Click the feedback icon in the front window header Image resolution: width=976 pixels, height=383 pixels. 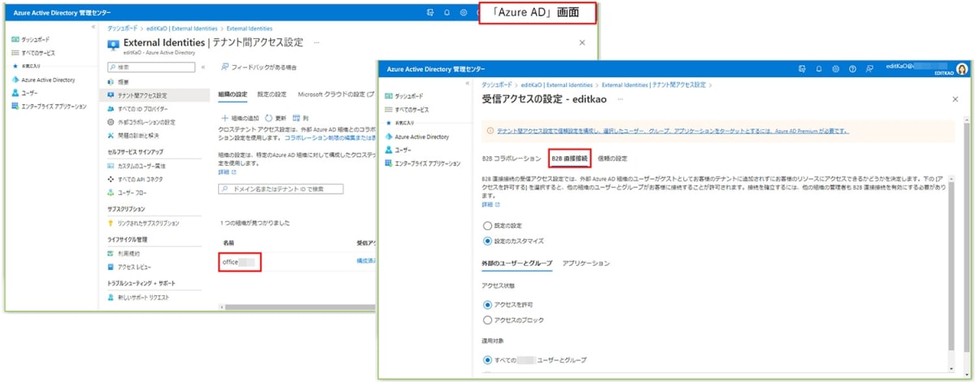point(869,69)
